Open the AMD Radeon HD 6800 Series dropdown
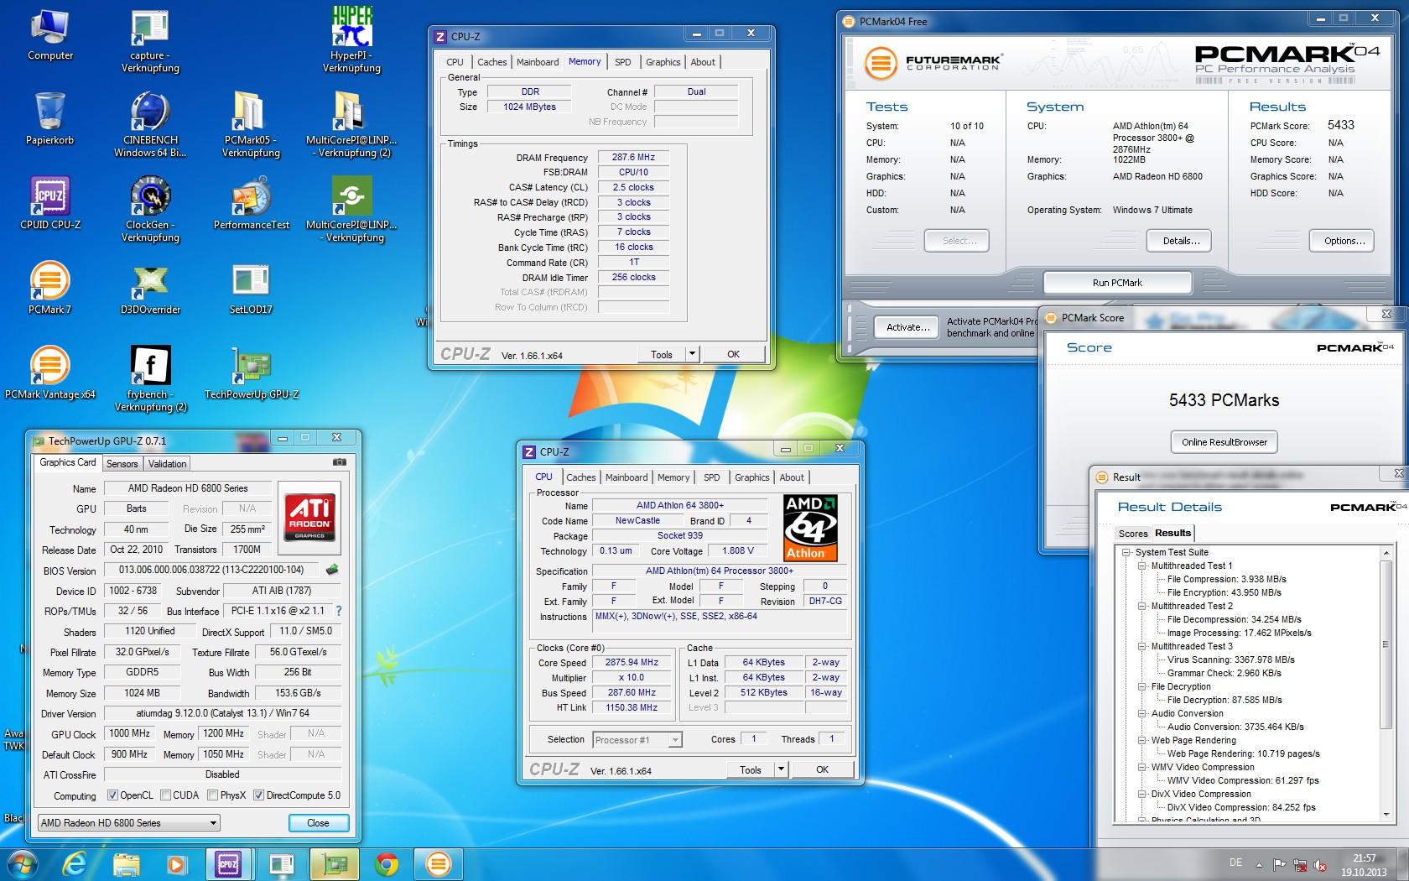The image size is (1409, 881). [128, 823]
